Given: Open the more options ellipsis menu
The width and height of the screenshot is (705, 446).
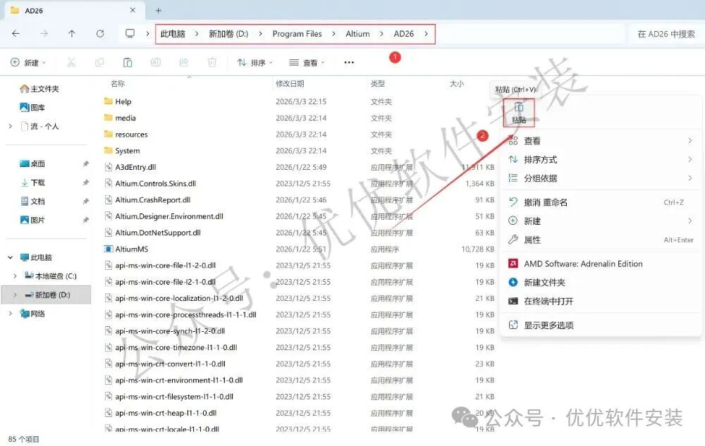Looking at the screenshot, I should (349, 63).
